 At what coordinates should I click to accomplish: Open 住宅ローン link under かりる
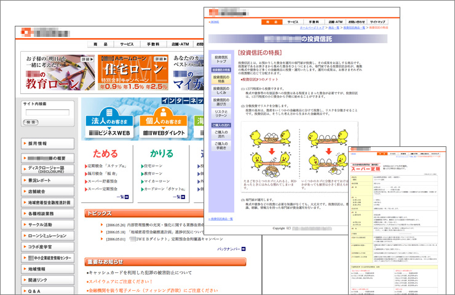(x=152, y=166)
